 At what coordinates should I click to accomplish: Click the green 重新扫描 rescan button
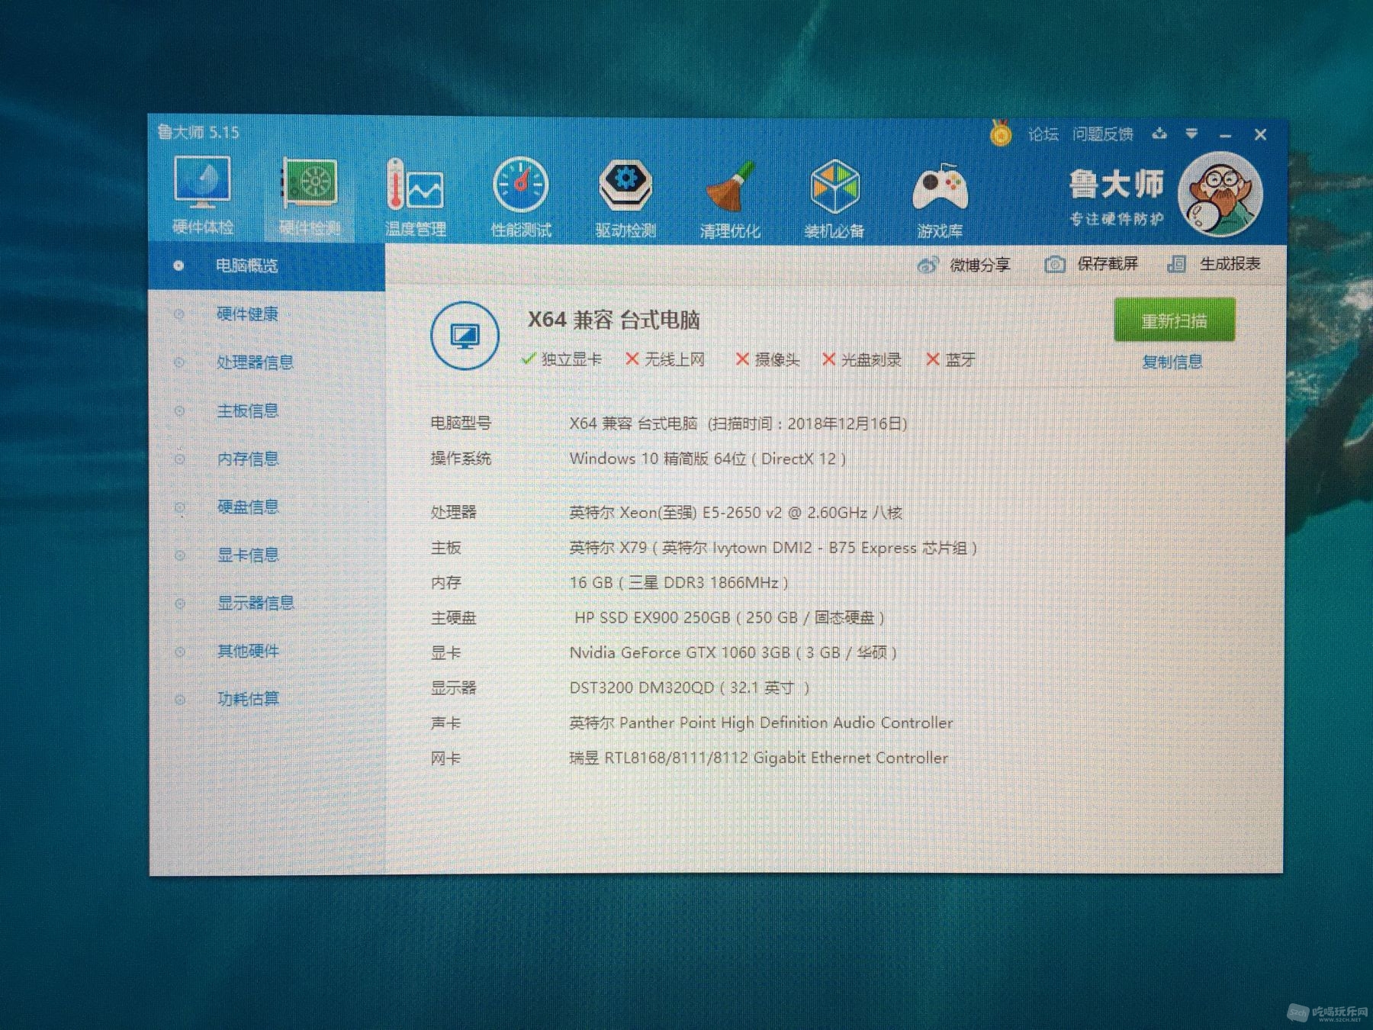[x=1174, y=320]
